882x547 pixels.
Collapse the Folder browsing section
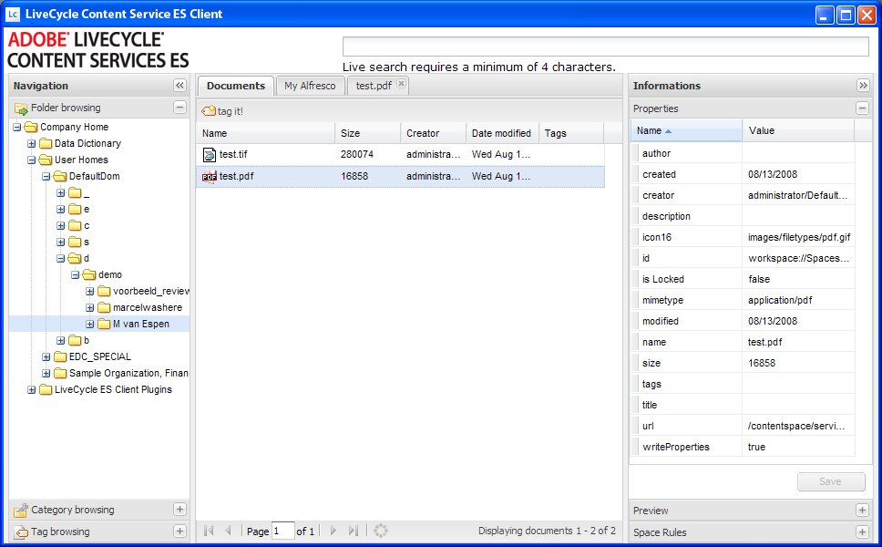pos(179,107)
